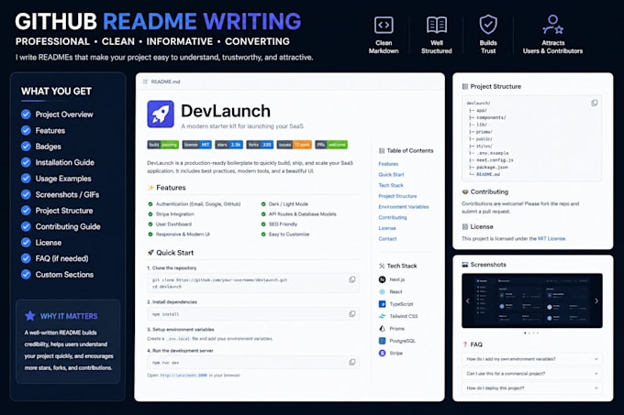Viewport: 624px width, 415px height.
Task: Toggle the Badges checkmark
Action: pos(26,147)
